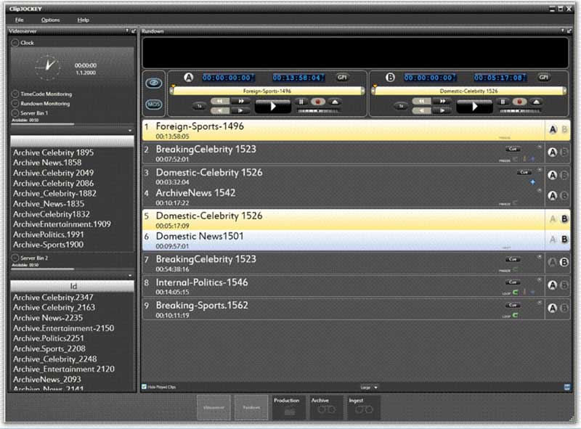
Task: Open the Server Bin 1 dropdown arrow
Action: [129, 131]
